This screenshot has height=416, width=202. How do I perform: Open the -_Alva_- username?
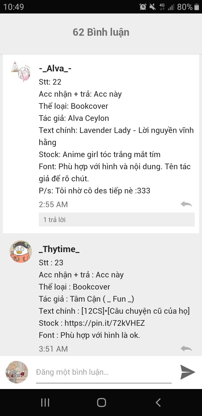point(55,68)
